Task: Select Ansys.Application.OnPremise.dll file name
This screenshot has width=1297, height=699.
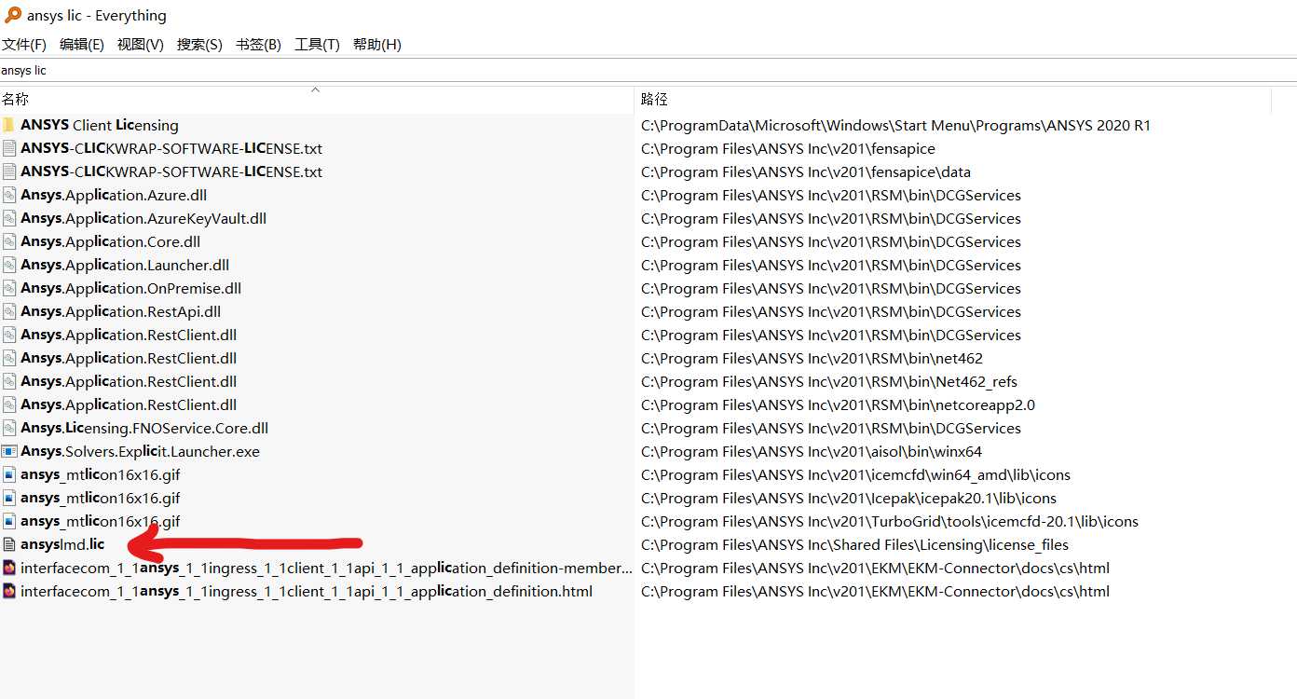Action: 131,288
